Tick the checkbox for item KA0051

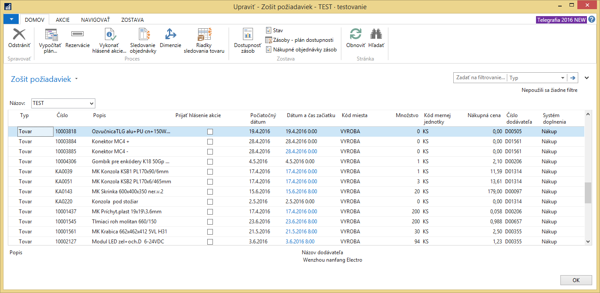tap(210, 182)
